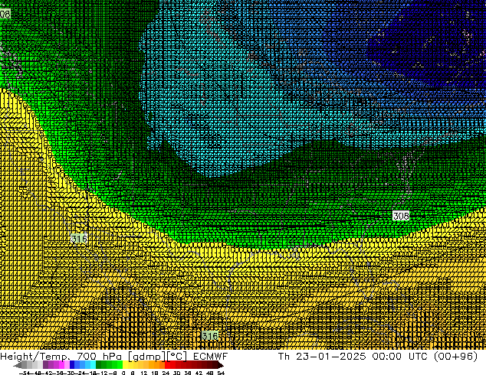Viewport: 486px width, 375px height.
Task: Click the '(00+96)' forecast hour text
Action: pos(455,356)
